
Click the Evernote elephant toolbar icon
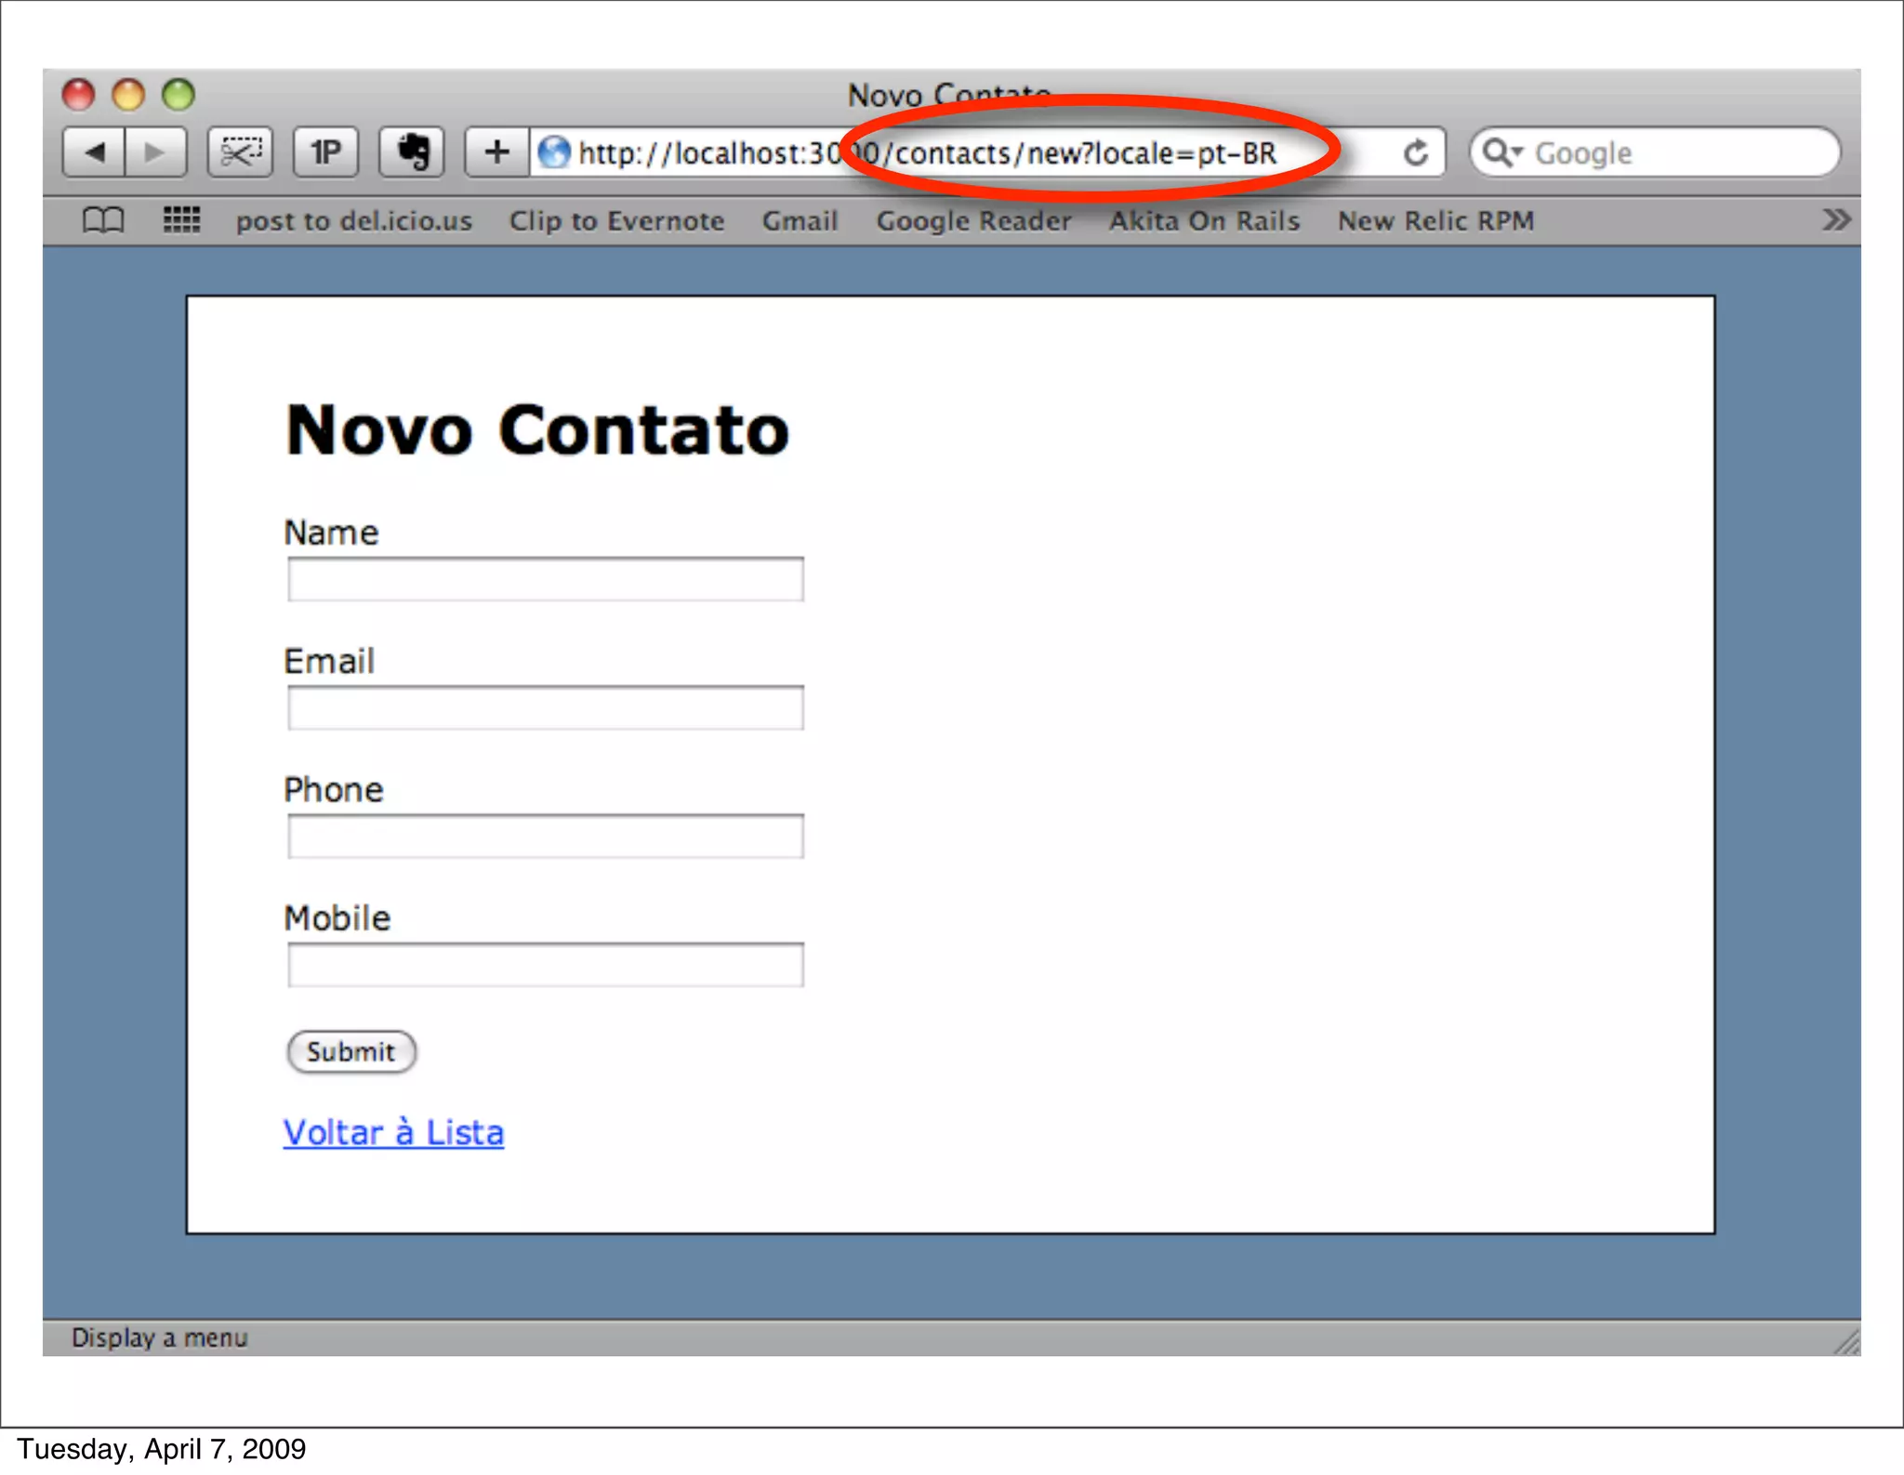[412, 151]
